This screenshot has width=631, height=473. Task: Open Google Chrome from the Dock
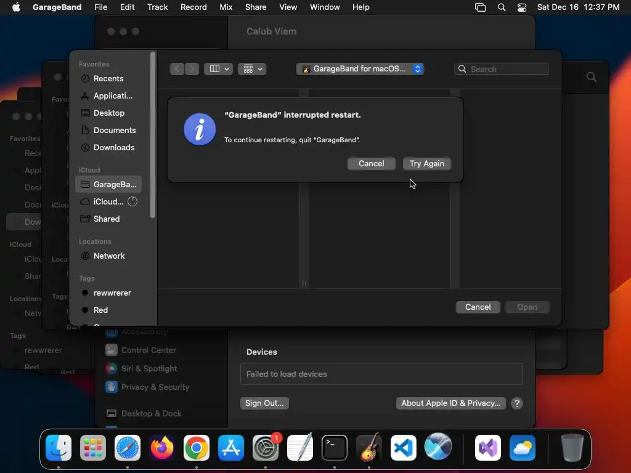197,448
